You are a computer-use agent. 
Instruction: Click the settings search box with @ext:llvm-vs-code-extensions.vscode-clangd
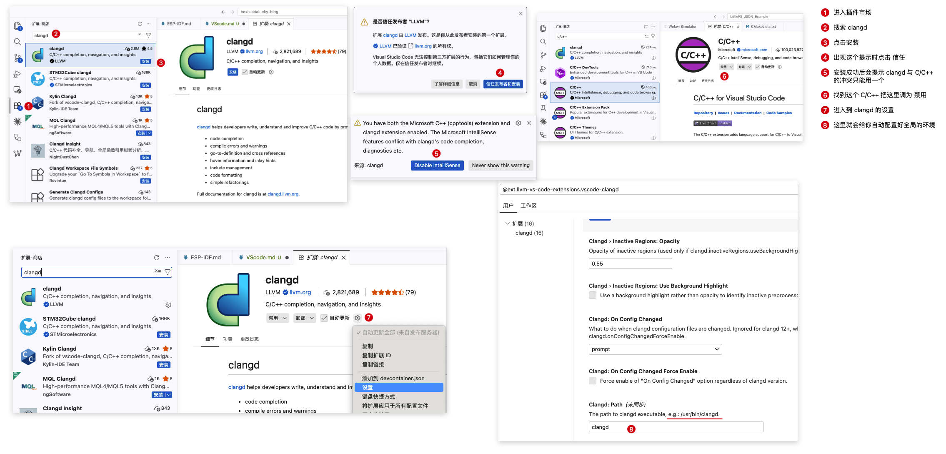point(648,189)
